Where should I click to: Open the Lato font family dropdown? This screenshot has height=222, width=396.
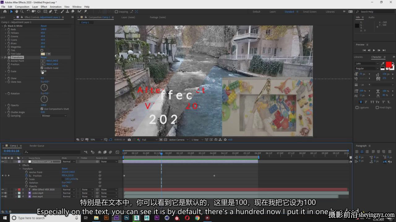coord(367,64)
